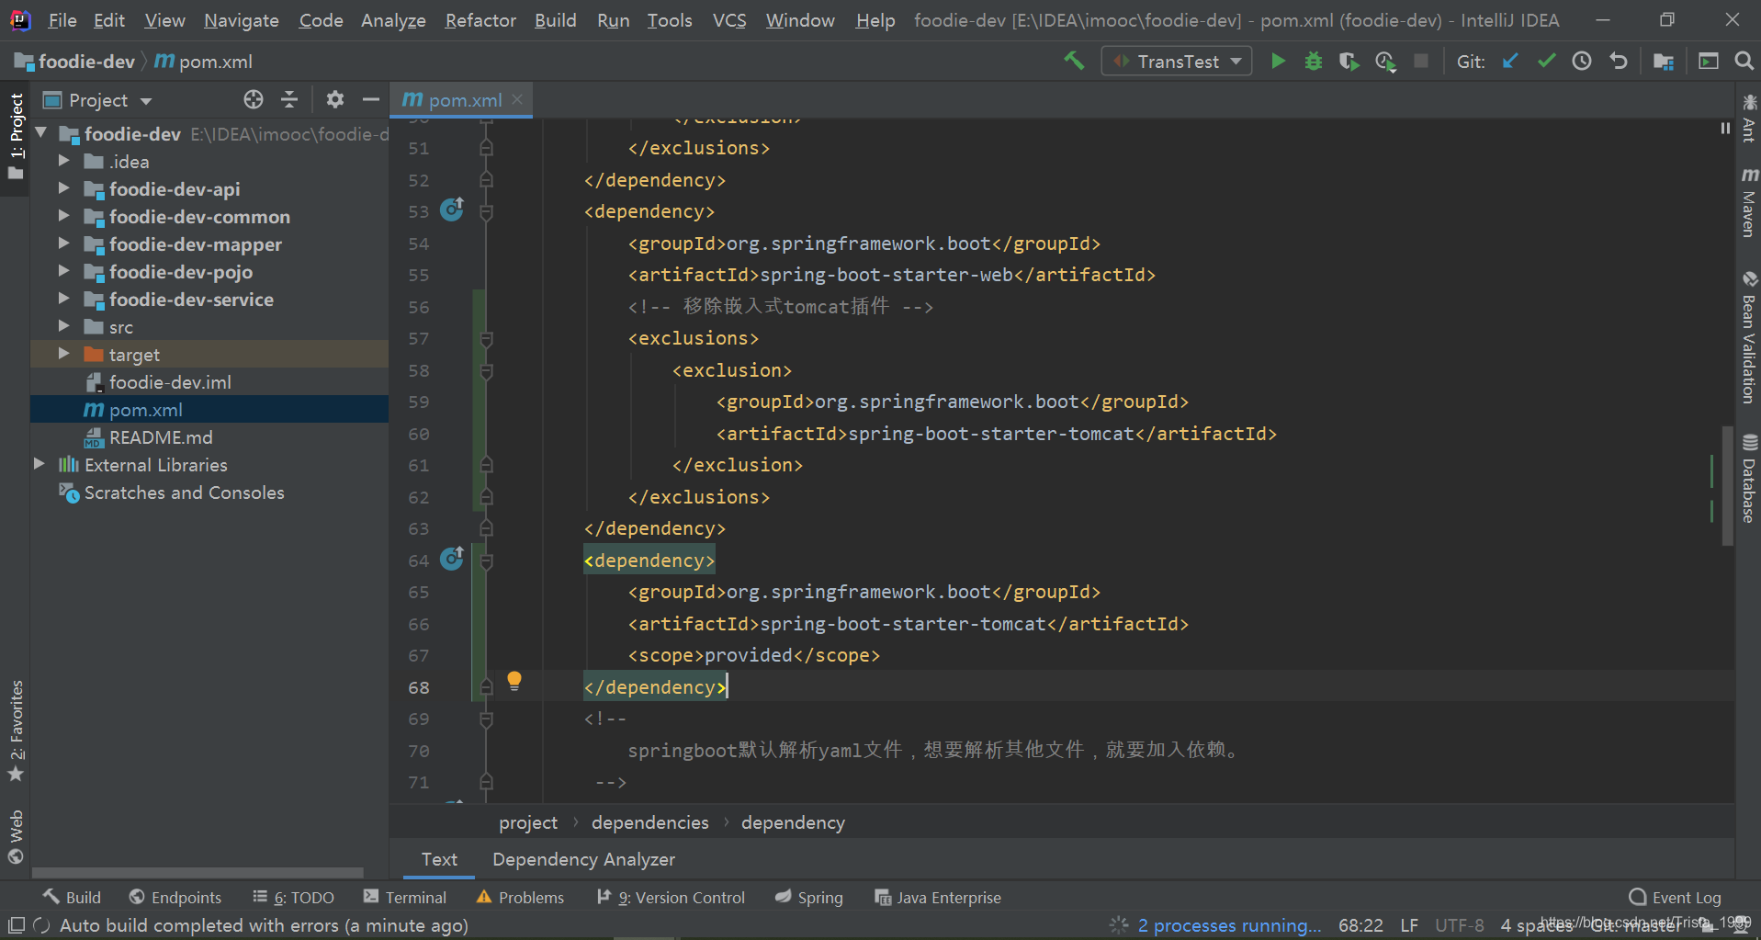Open the profiler run icon
Viewport: 1761px width, 940px height.
tap(1385, 61)
